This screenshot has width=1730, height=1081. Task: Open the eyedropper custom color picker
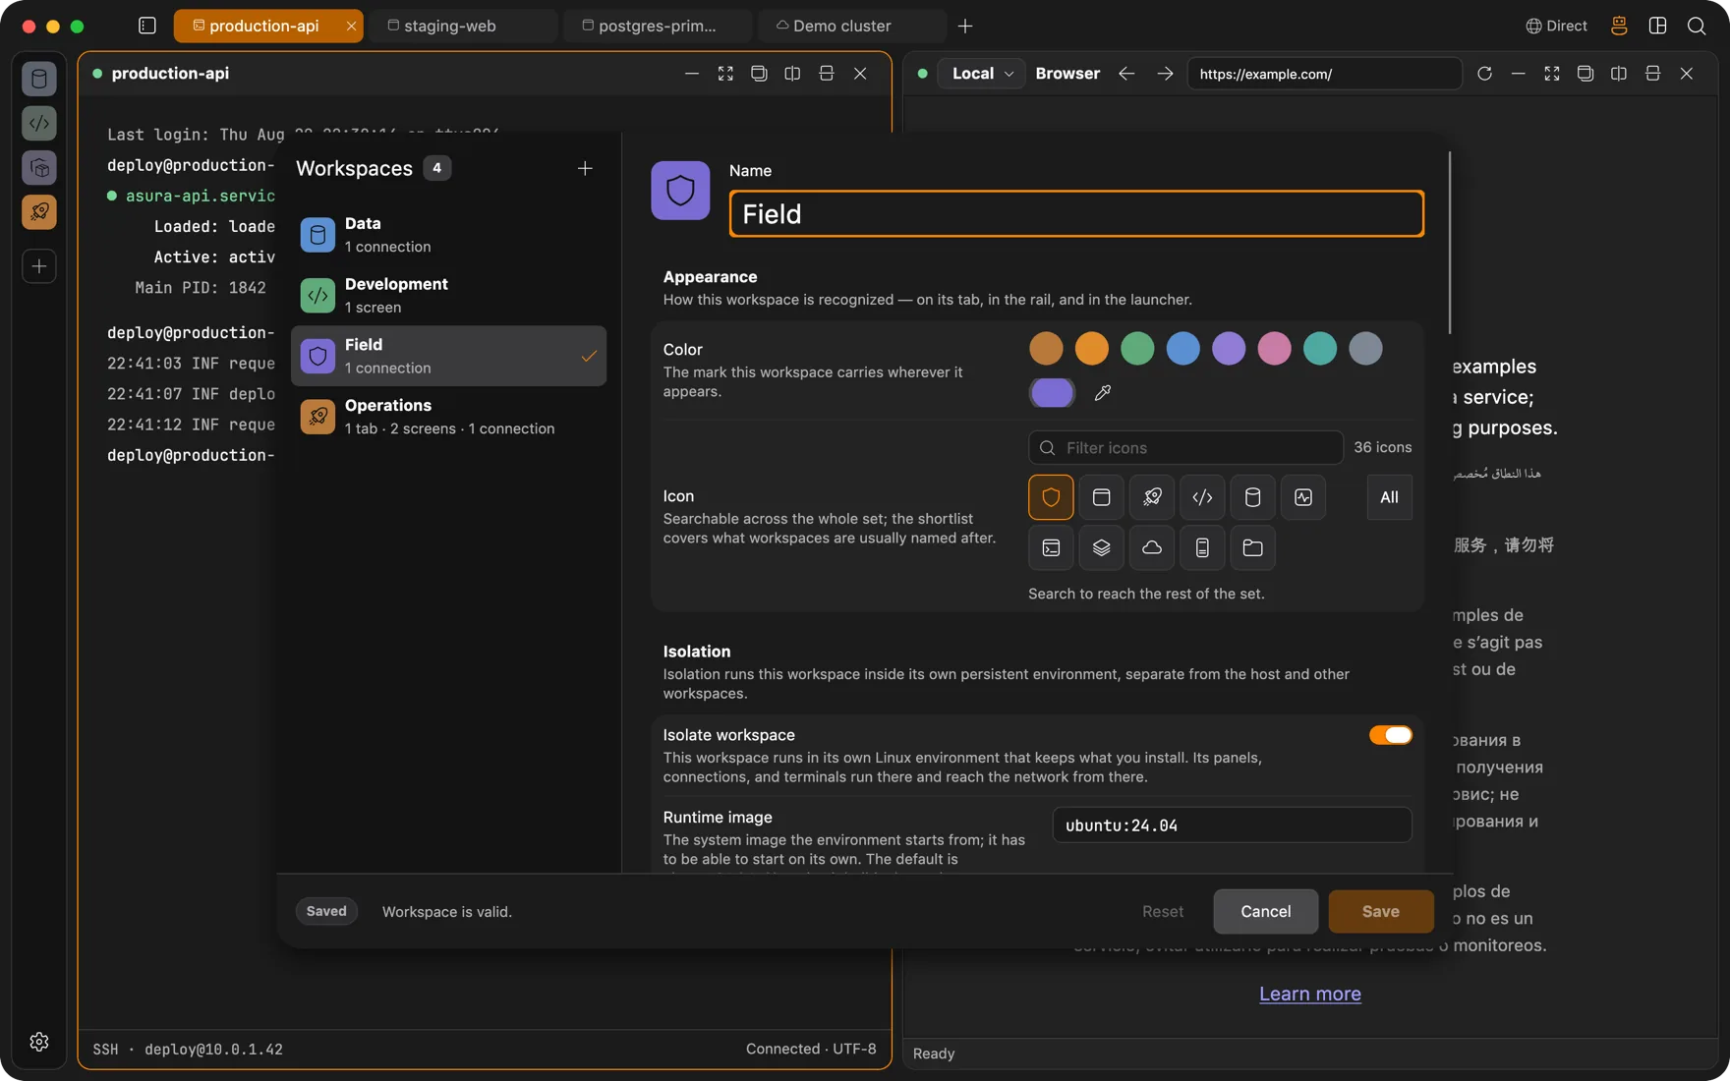(x=1103, y=393)
